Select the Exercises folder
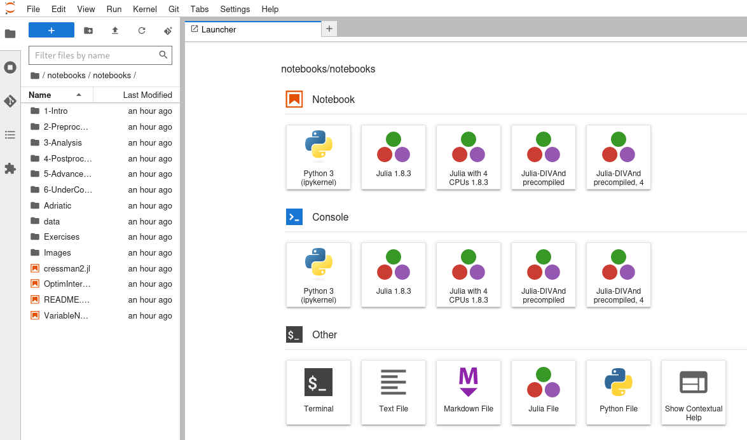The height and width of the screenshot is (440, 747). coord(100,237)
